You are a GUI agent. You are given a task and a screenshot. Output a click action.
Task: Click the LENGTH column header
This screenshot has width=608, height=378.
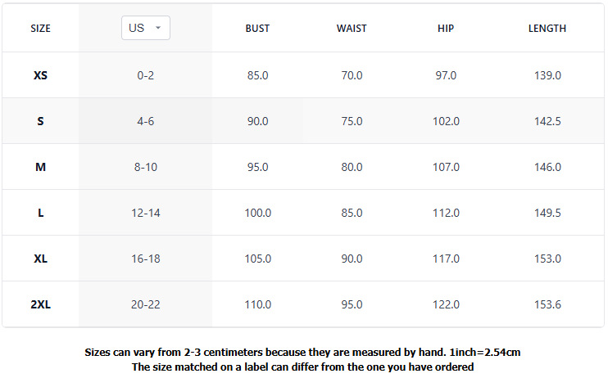tap(547, 29)
